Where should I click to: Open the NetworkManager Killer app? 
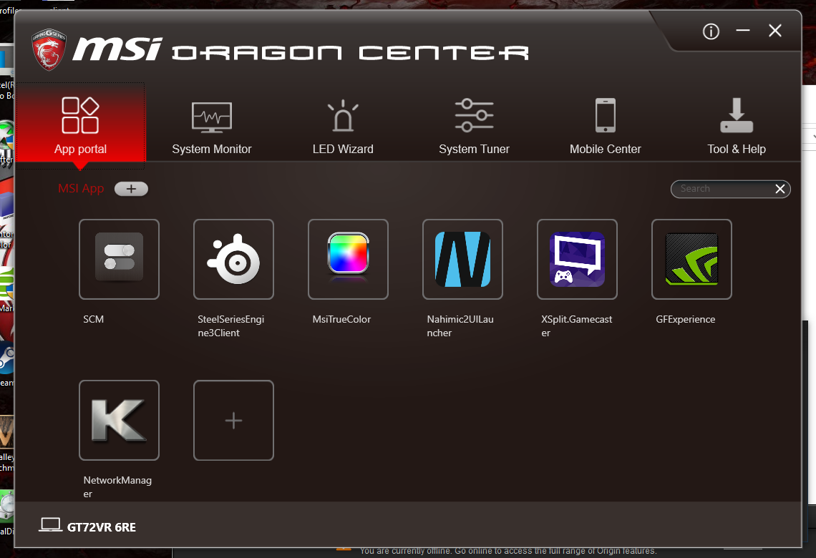(119, 420)
